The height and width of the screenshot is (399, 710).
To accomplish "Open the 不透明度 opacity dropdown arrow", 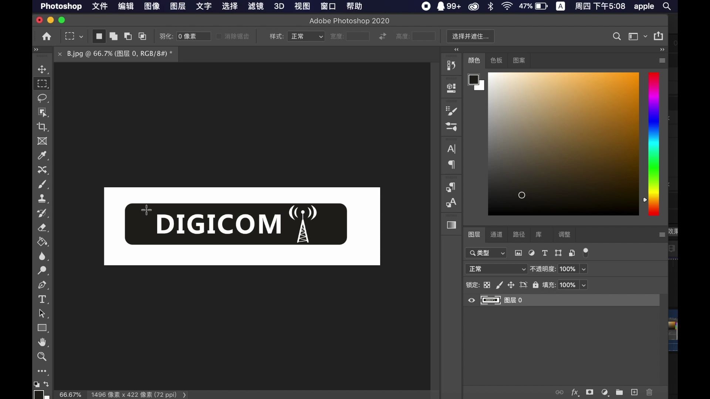I will [584, 269].
